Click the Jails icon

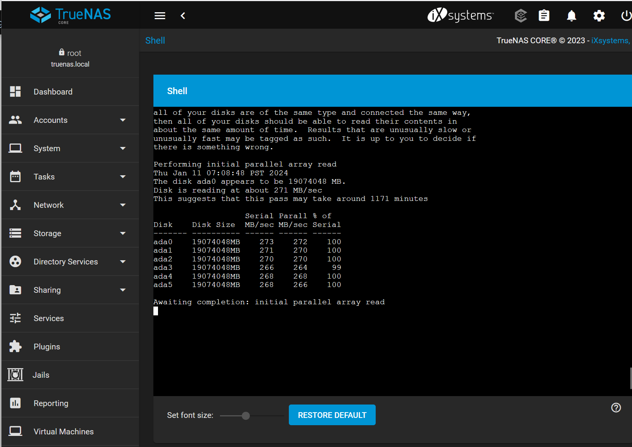[x=15, y=375]
